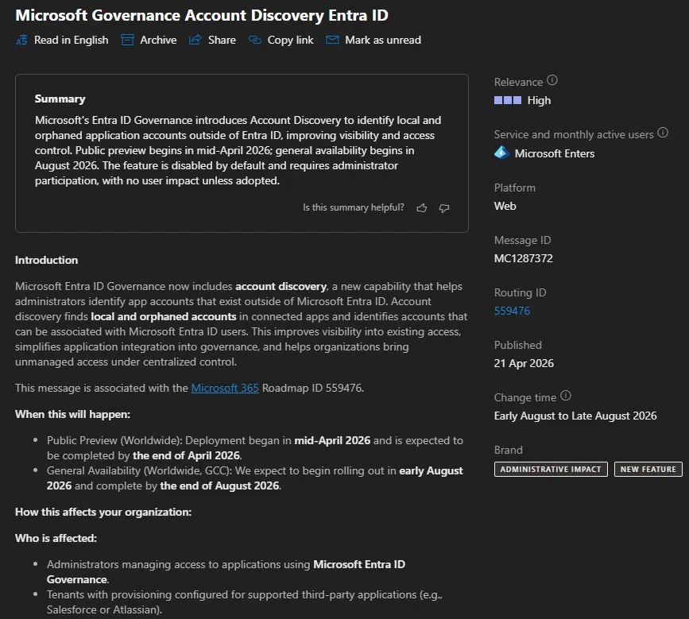Click the Salesforce or Atlassian bullet text
Screen dimensions: 689x619
[x=244, y=602]
